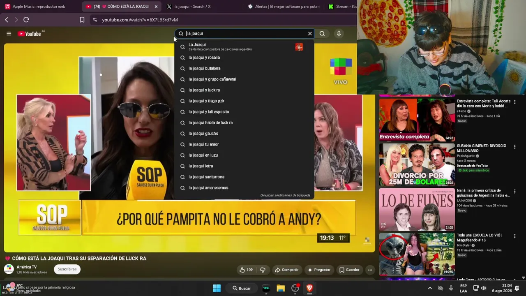526x296 pixels.
Task: Choose 'la joaqui amanecemos' suggestion
Action: pos(245,188)
